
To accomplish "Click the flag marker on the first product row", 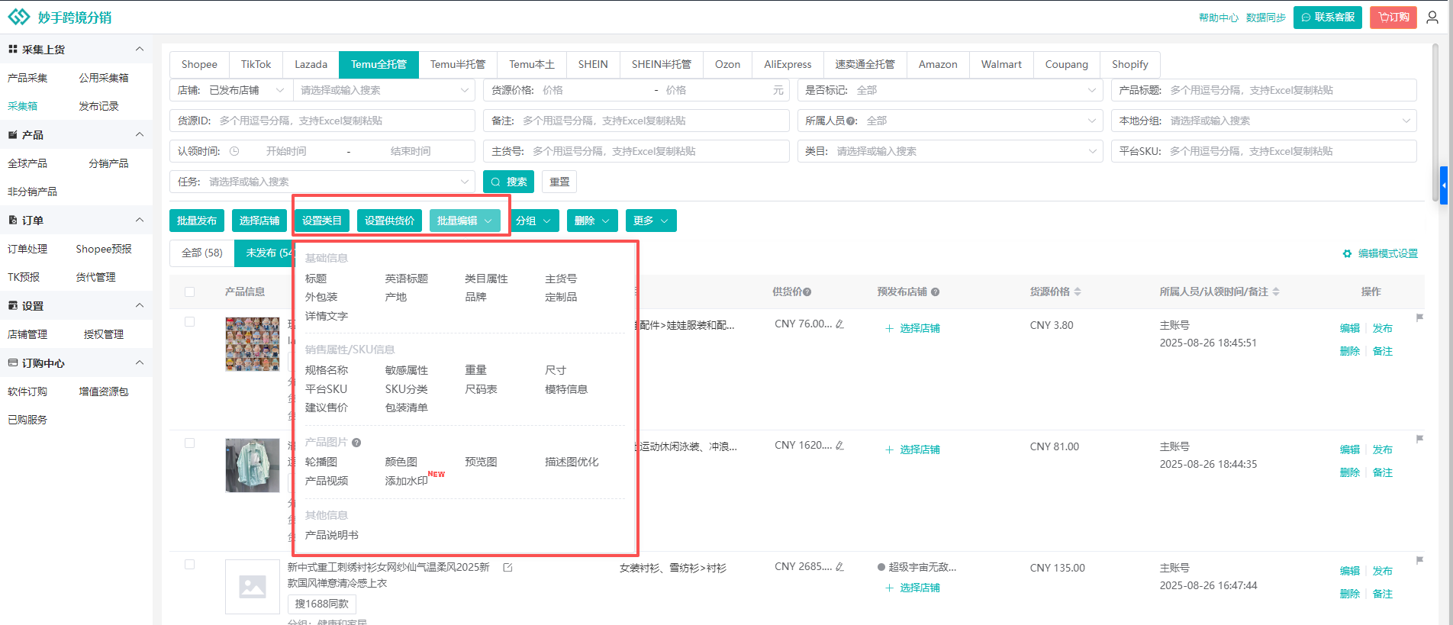I will (x=1419, y=317).
